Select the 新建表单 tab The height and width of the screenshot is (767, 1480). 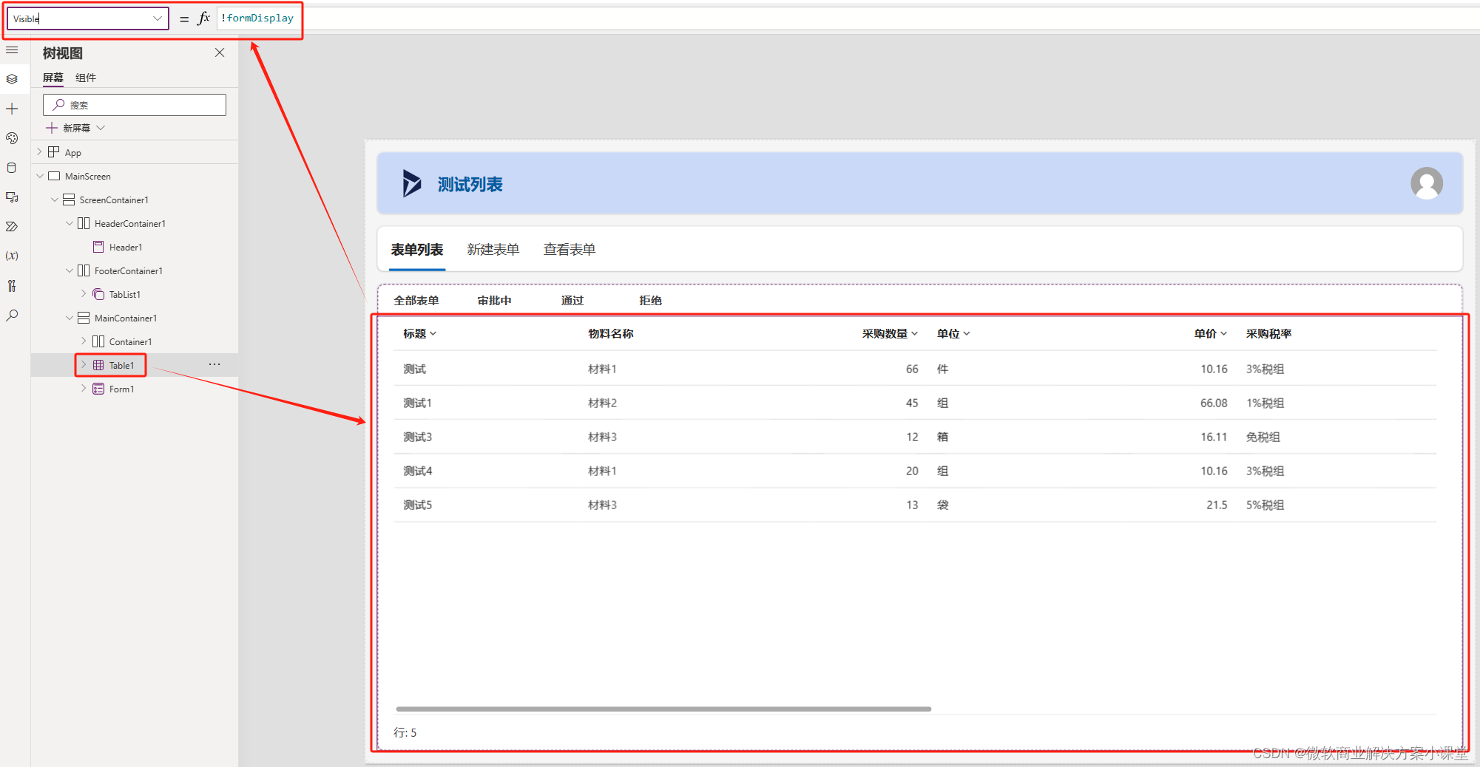[x=493, y=249]
